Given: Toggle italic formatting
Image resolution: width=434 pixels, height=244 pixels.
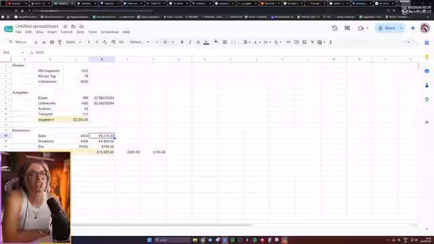Looking at the screenshot, I should [190, 42].
